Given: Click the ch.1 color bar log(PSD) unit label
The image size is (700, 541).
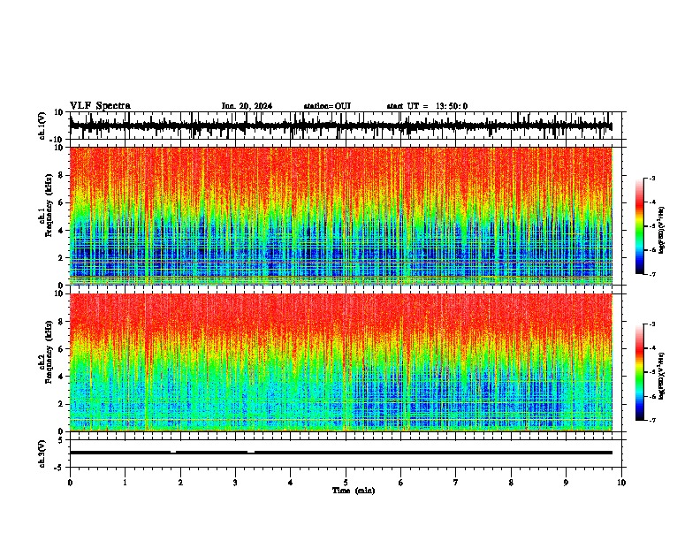Looking at the screenshot, I should pyautogui.click(x=662, y=230).
